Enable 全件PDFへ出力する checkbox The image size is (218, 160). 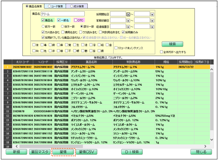coord(161,52)
